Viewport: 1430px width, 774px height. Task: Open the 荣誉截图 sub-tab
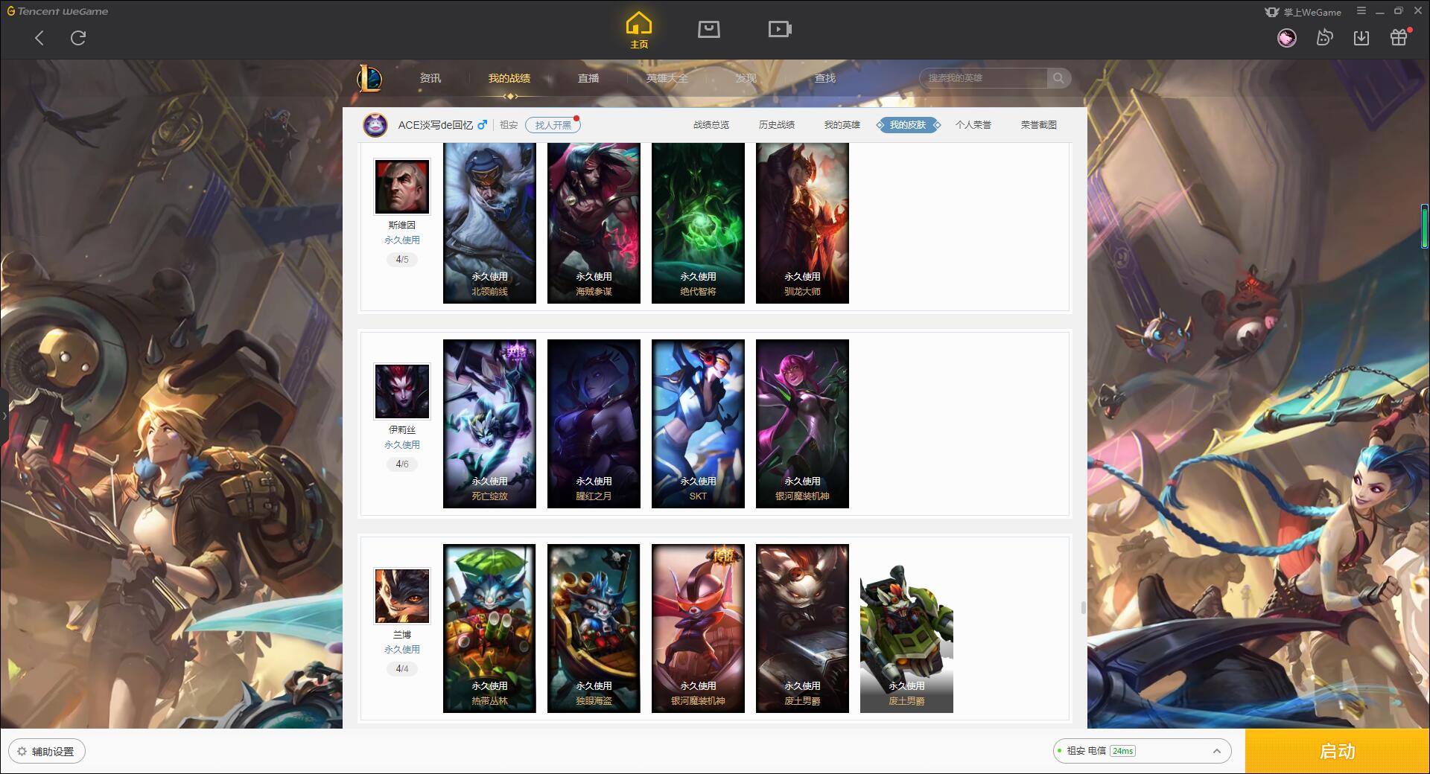(1039, 125)
